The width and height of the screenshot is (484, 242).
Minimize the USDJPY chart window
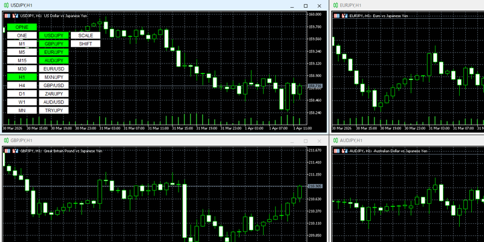pos(291,5)
